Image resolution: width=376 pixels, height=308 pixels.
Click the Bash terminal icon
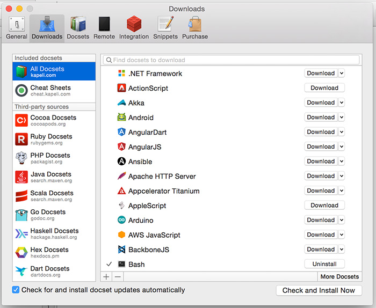point(121,264)
